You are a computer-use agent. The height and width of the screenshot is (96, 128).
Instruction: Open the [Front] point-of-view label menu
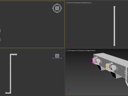(x=71, y=3)
